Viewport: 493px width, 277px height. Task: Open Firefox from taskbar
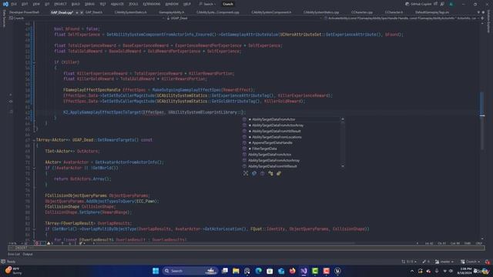pos(293,271)
